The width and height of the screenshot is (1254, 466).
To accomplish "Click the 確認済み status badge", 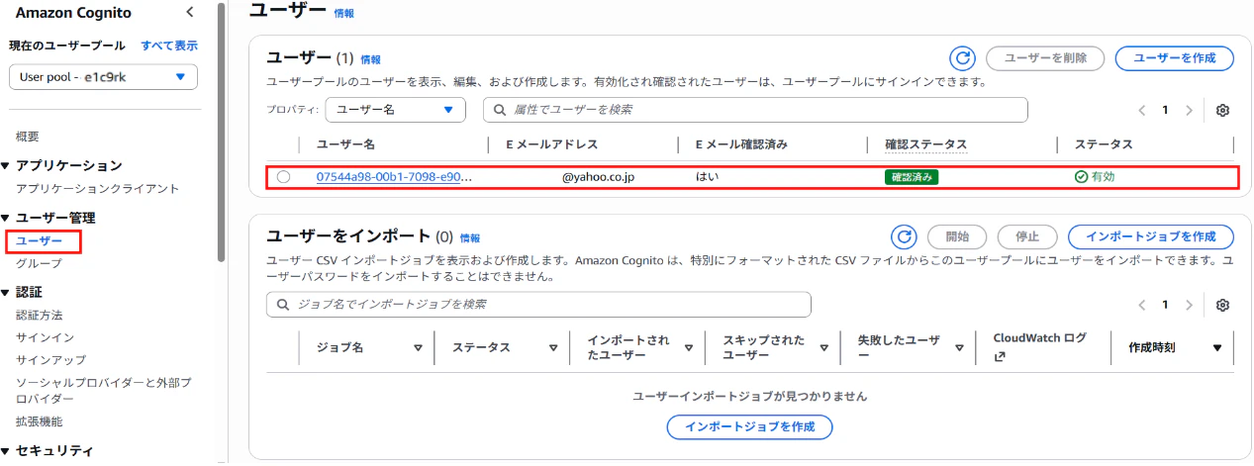I will click(x=912, y=177).
